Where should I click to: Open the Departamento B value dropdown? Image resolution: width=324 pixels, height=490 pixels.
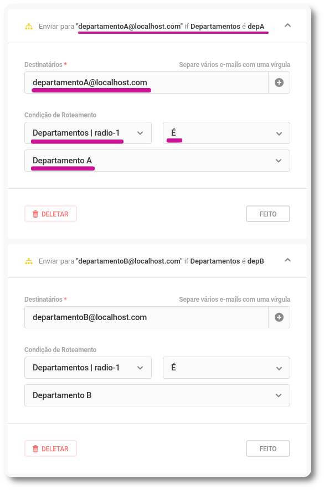coord(157,395)
